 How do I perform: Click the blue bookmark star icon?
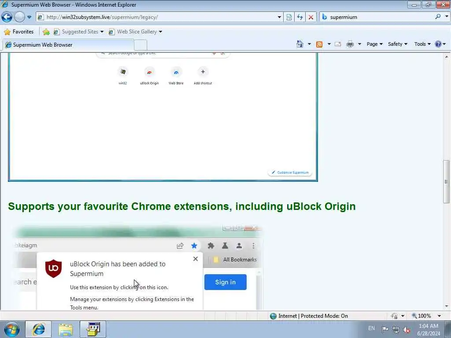click(x=194, y=246)
